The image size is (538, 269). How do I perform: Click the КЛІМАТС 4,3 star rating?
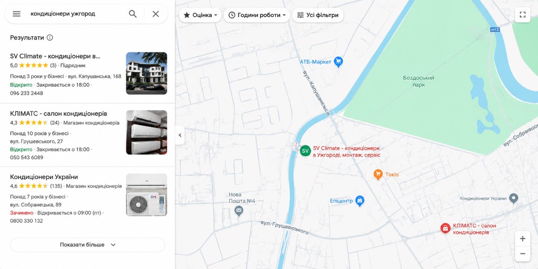pyautogui.click(x=35, y=122)
